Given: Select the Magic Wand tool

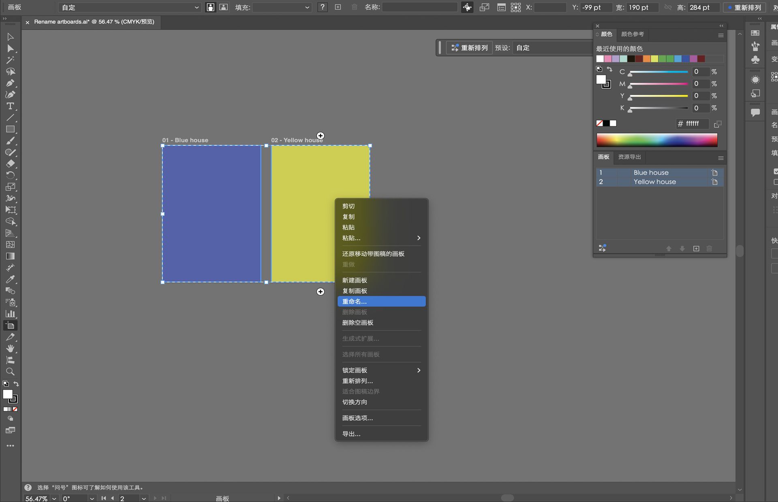Looking at the screenshot, I should click(10, 60).
